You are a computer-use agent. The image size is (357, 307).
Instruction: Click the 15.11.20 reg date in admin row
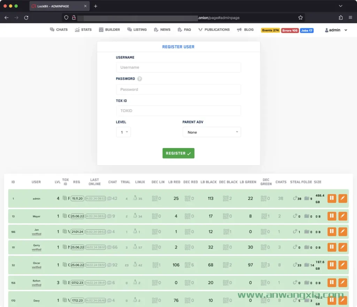(x=77, y=198)
